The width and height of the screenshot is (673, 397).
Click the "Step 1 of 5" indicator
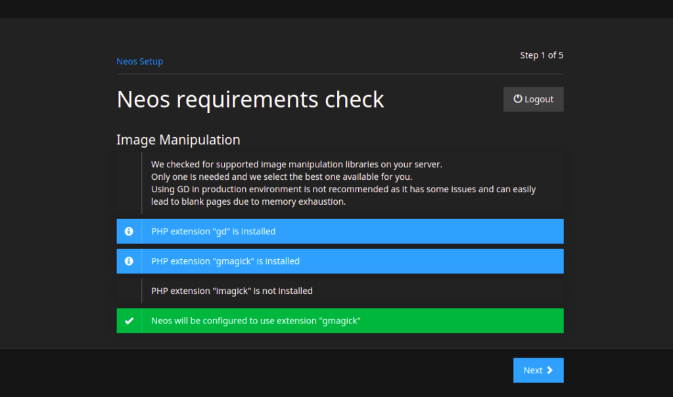click(542, 55)
